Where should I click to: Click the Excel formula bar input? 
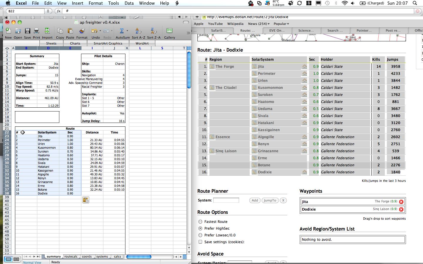(239, 11)
